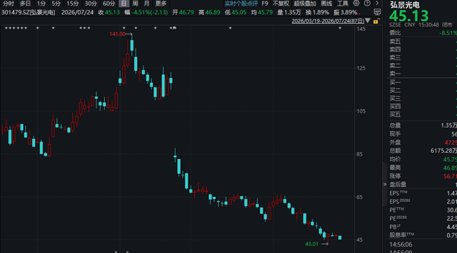Click the star event marker above latest candle
457x253 pixels.
point(340,28)
